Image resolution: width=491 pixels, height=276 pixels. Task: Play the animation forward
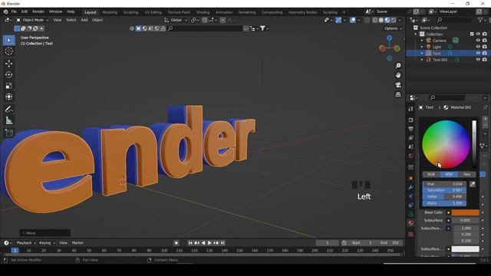209,243
